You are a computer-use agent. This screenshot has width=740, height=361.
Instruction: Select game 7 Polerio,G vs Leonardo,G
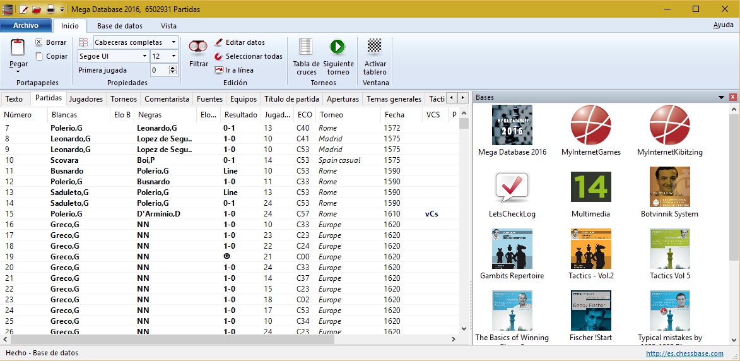tap(230, 128)
